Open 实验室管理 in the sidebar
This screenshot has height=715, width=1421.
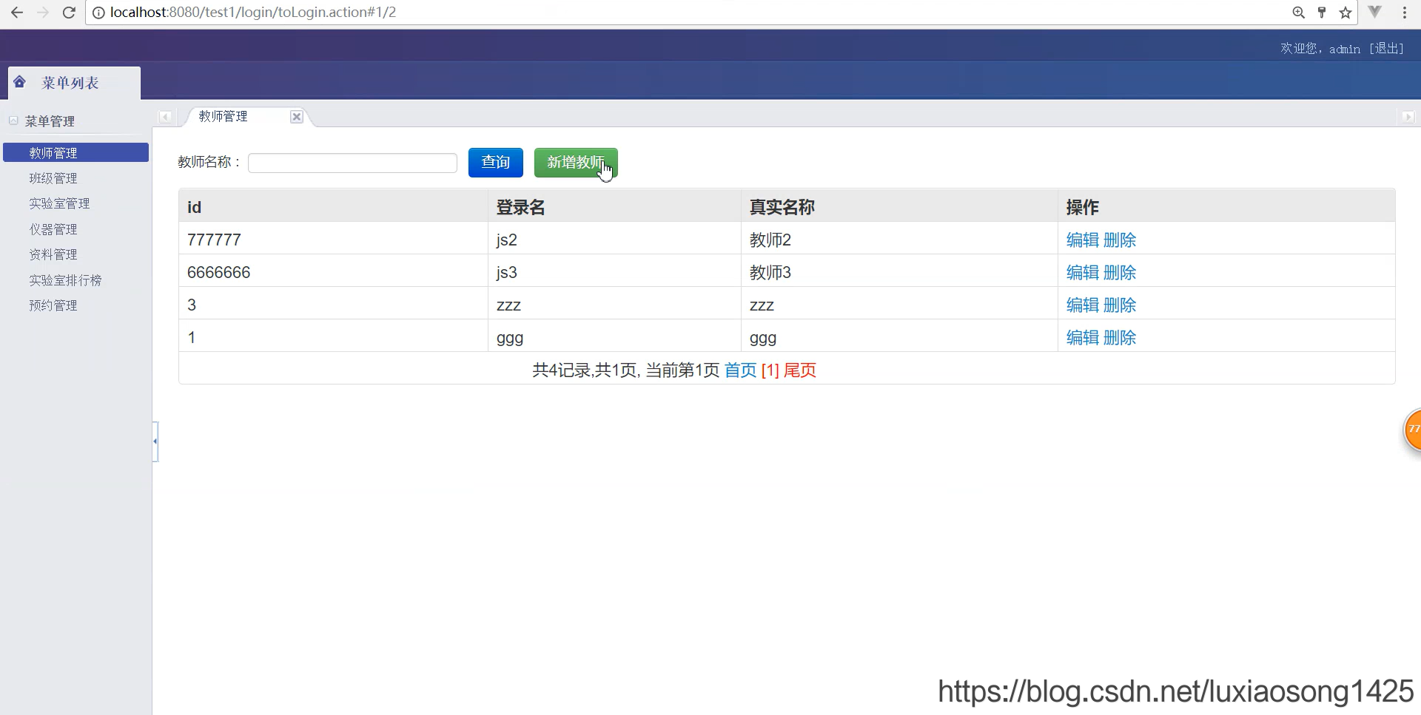pos(59,203)
